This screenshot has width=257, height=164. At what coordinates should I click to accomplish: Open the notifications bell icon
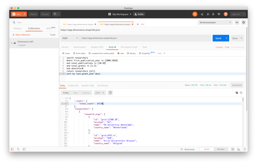[x=213, y=14]
